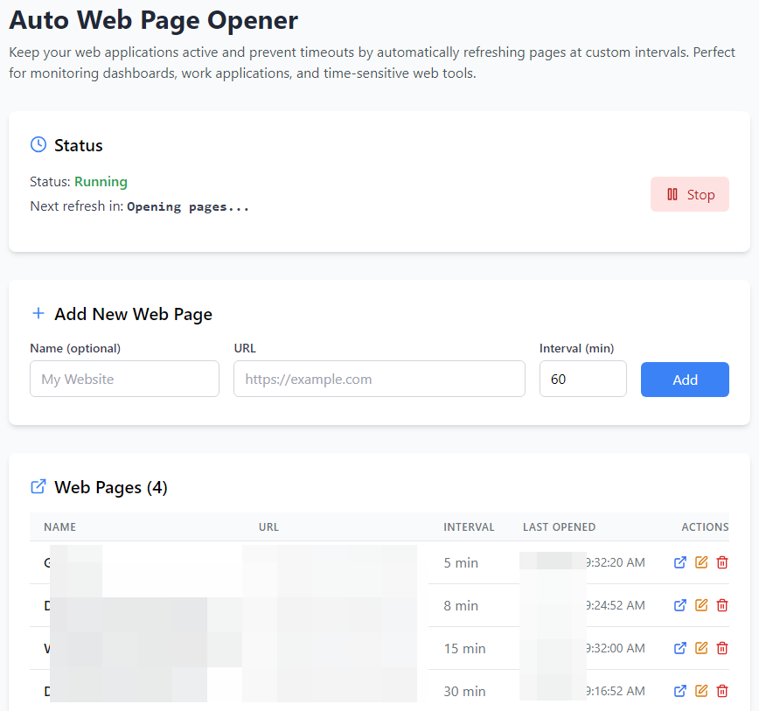Open the 30 min row page link
Viewport: 759px width, 711px height.
point(680,691)
